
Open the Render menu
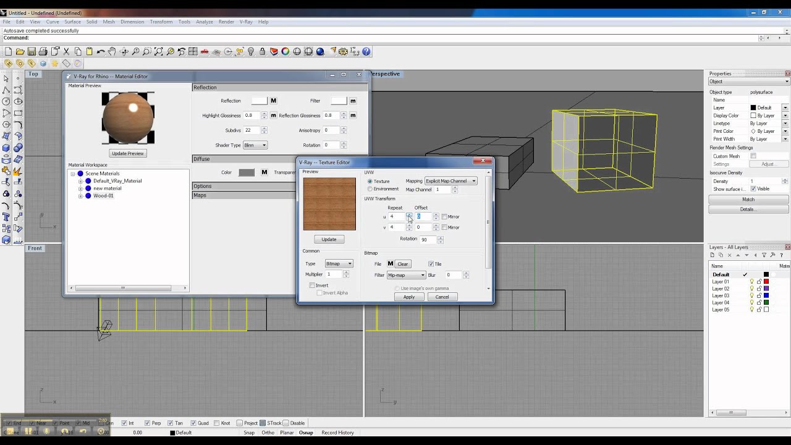(x=226, y=22)
